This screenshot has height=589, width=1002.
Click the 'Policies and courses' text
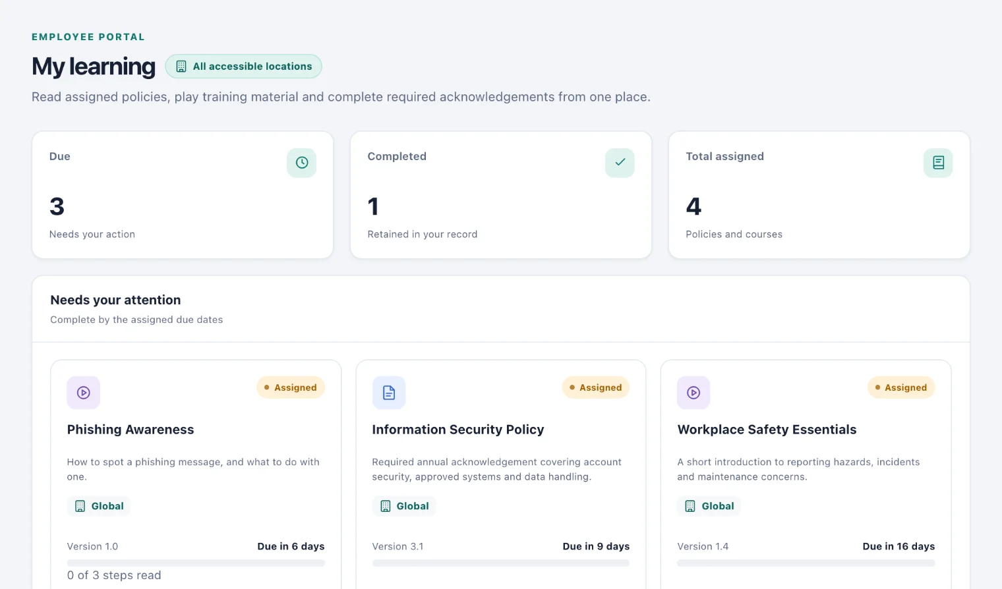(x=734, y=234)
